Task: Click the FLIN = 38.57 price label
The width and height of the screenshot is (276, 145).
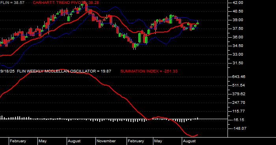Action: (12, 3)
